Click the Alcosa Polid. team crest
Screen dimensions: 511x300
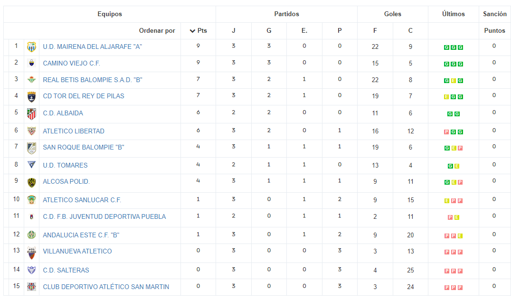[32, 182]
